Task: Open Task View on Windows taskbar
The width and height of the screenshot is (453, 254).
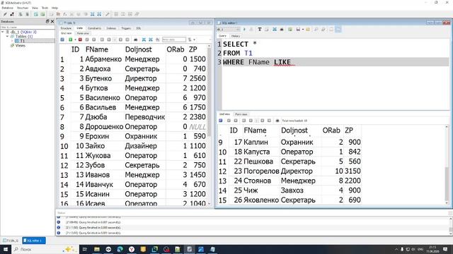Action: tap(85, 249)
